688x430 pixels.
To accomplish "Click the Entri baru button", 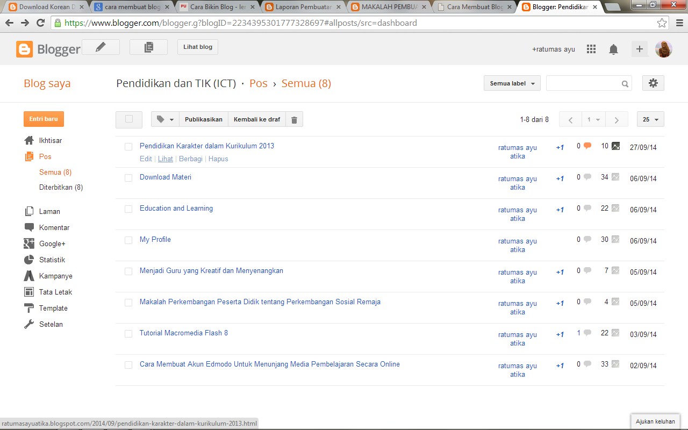I will pos(44,119).
